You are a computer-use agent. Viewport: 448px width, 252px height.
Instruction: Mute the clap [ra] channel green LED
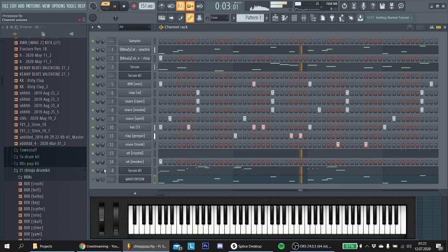93,93
